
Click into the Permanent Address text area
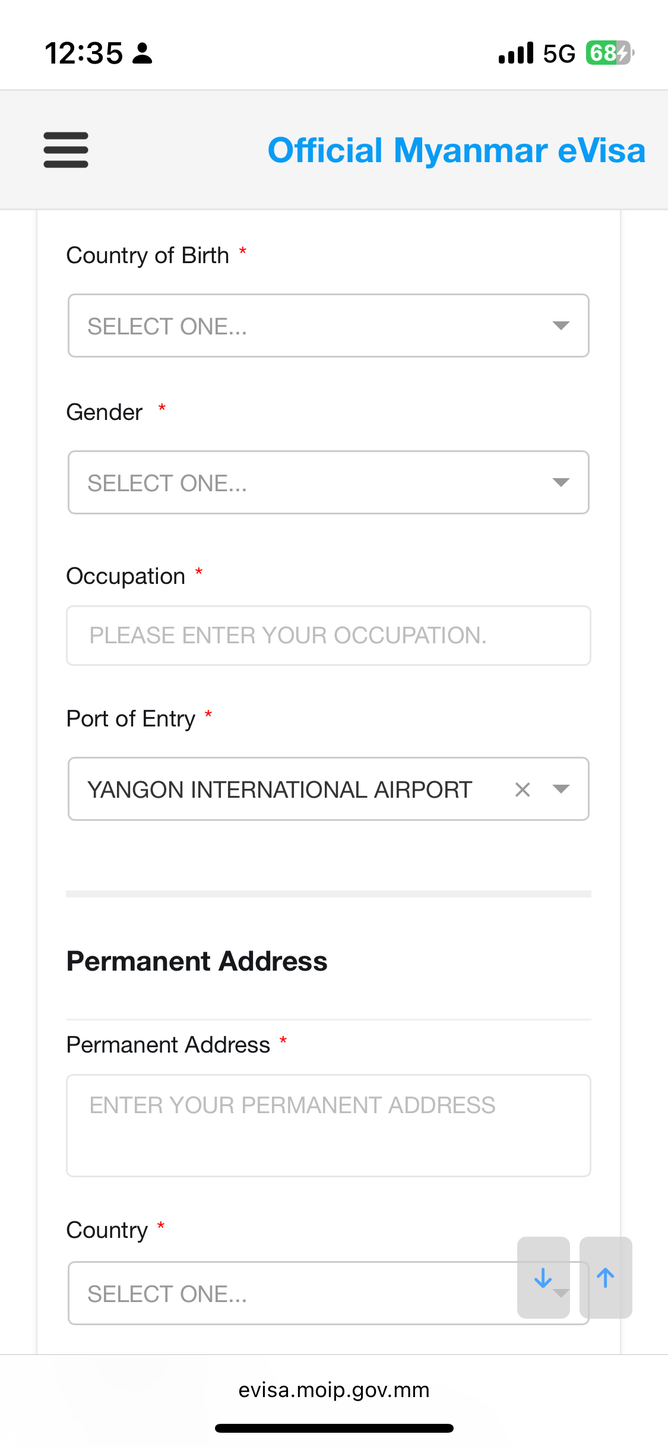coord(328,1125)
